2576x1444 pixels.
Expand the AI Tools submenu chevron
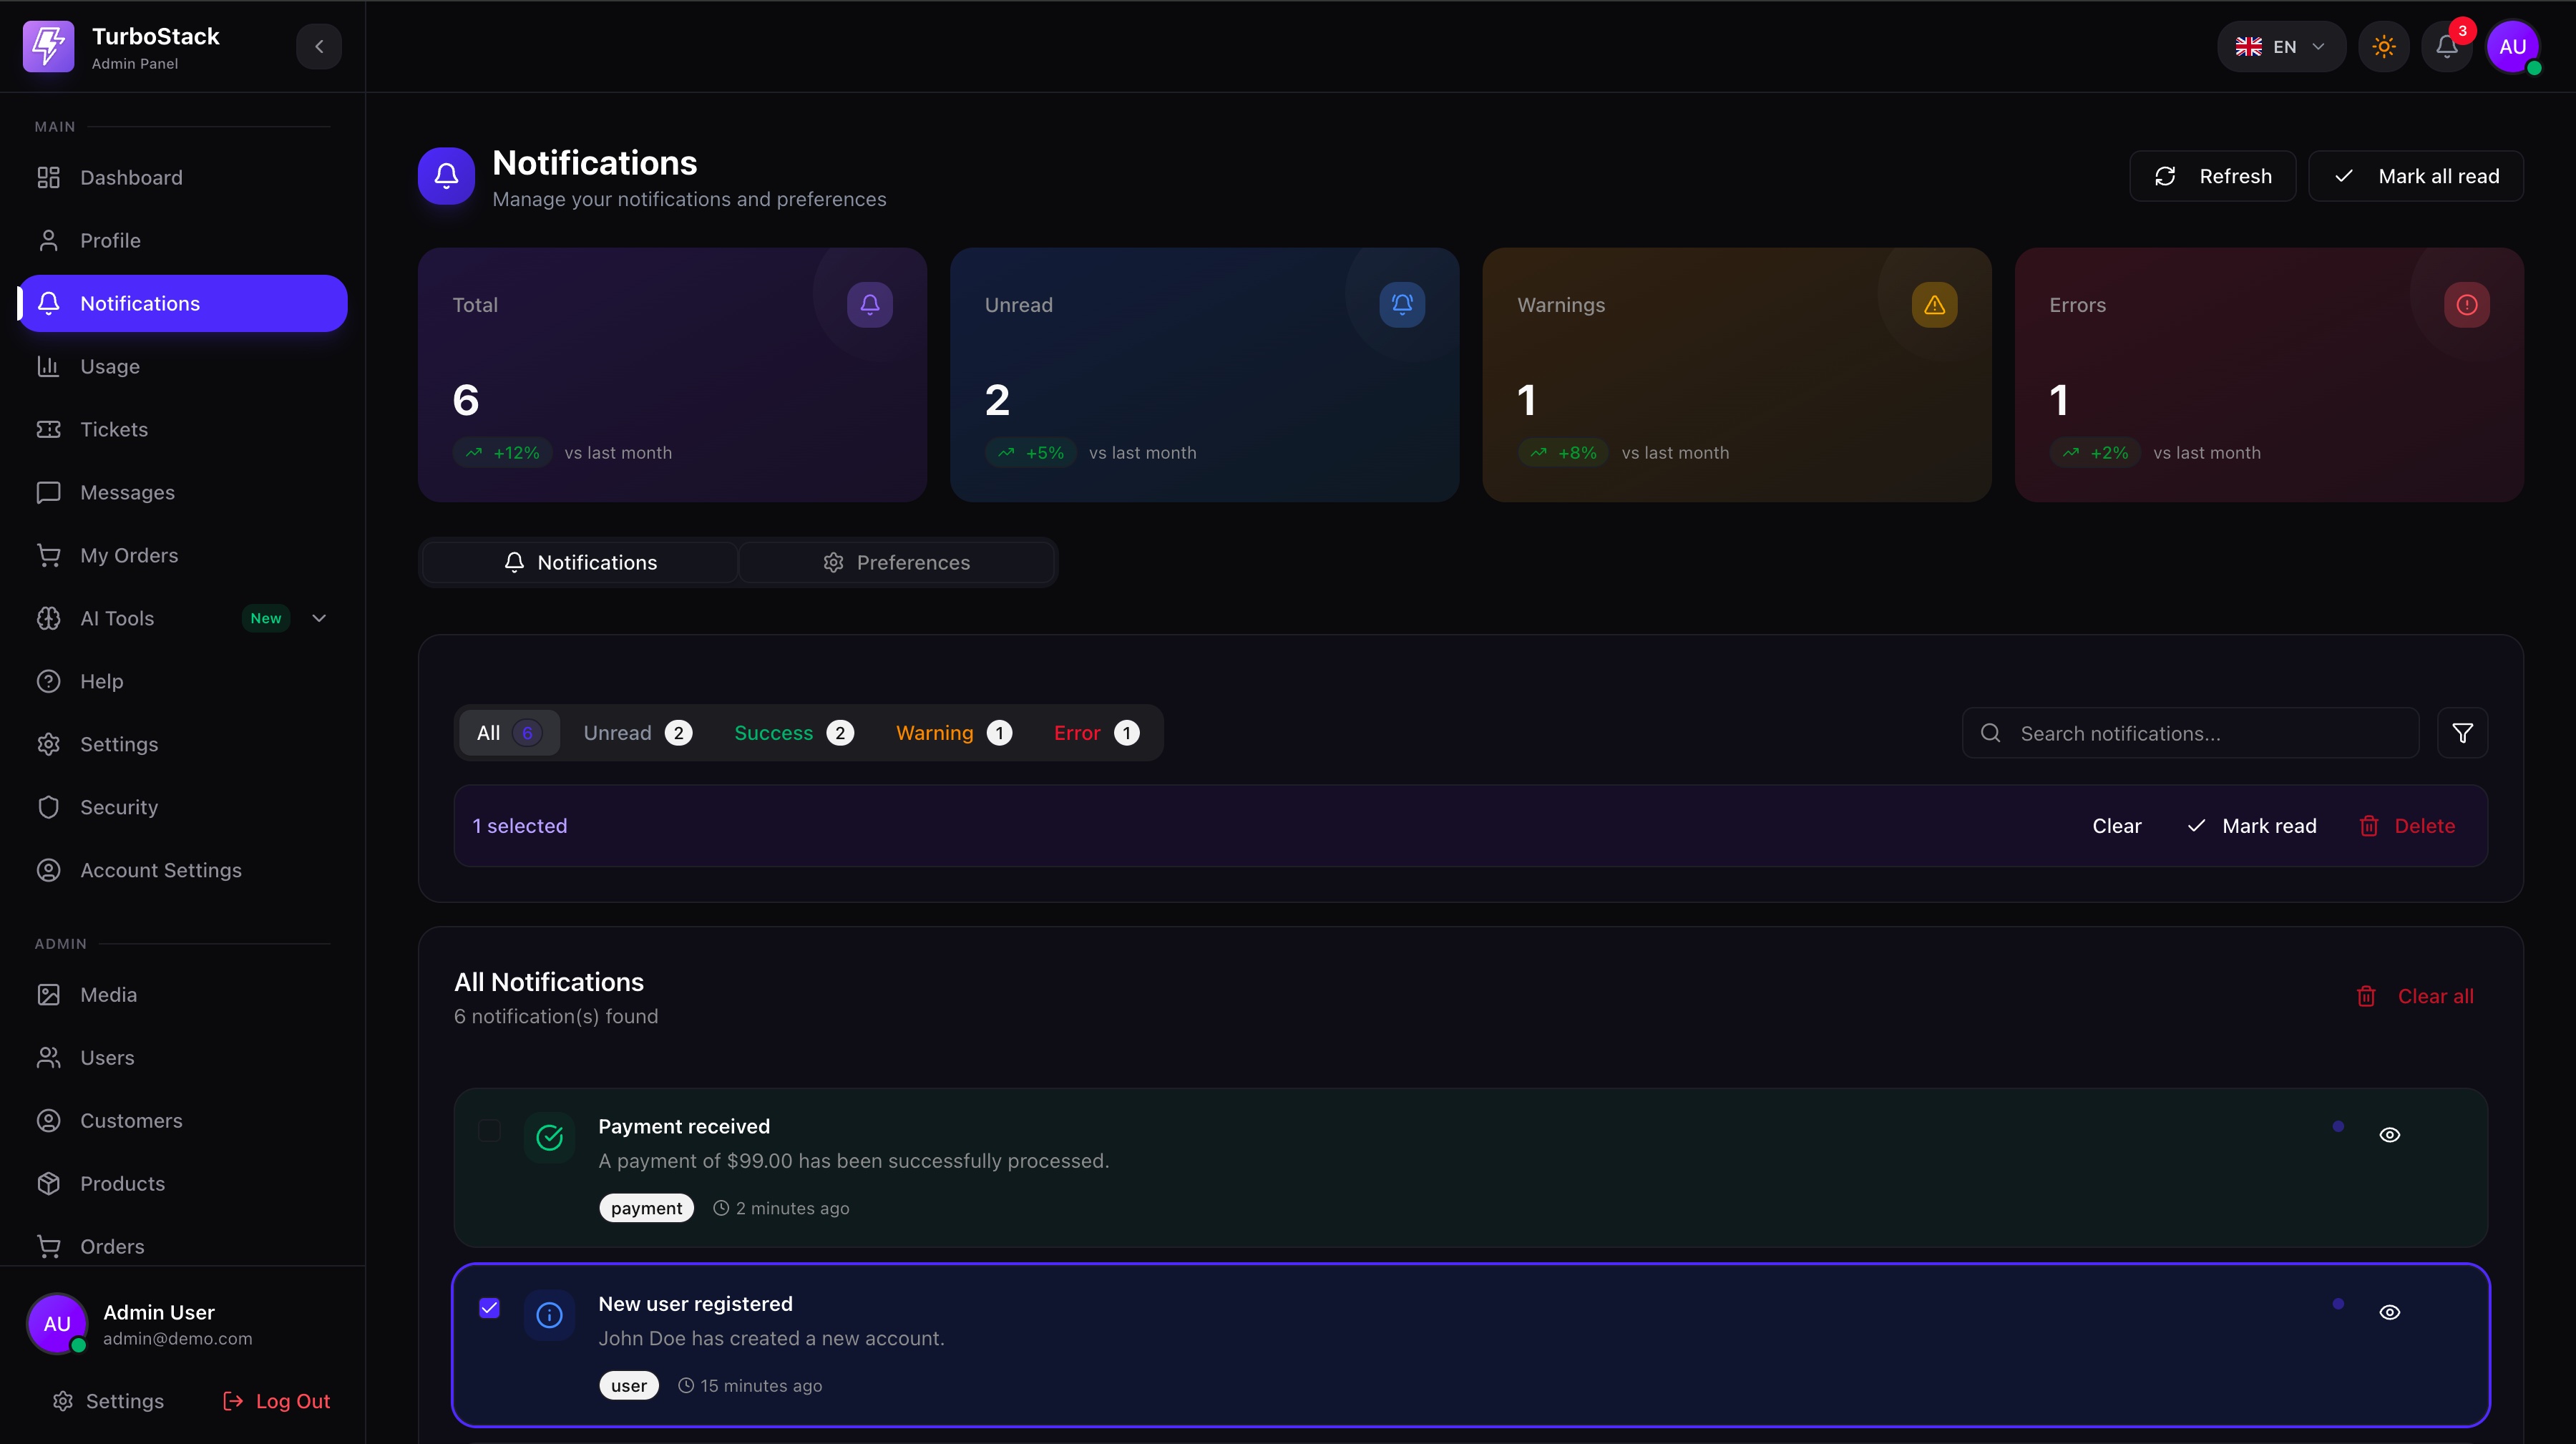(x=319, y=618)
